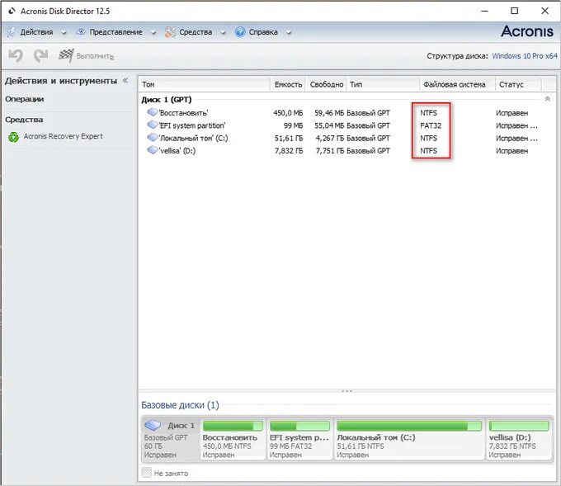Viewport: 561px width, 486px height.
Task: Click the Диск 1 disk icon
Action: click(x=153, y=425)
